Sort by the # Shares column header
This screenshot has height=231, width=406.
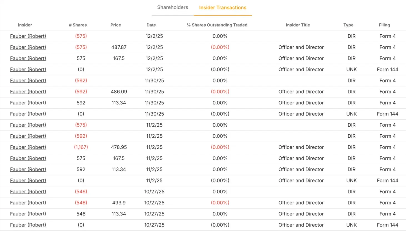tap(78, 25)
